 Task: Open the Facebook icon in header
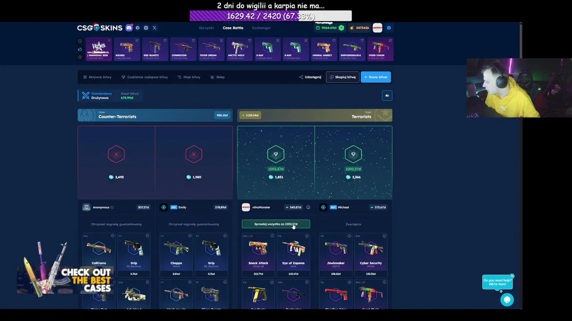tap(138, 28)
